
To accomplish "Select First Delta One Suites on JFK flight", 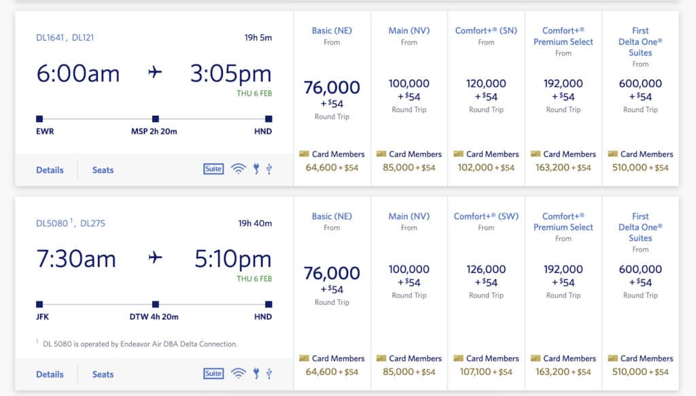I will (x=640, y=275).
